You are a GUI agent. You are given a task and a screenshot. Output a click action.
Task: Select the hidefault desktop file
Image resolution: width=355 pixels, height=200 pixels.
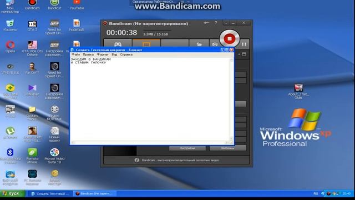[77, 26]
